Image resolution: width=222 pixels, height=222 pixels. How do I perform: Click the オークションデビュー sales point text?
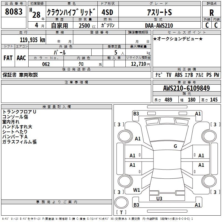coord(178,39)
